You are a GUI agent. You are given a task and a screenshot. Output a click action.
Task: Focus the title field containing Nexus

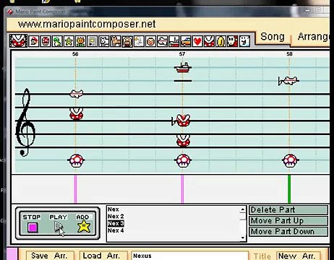189,256
